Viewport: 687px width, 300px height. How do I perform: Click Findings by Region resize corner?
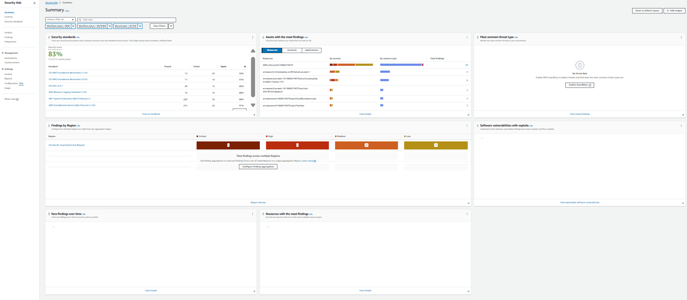pyautogui.click(x=469, y=203)
